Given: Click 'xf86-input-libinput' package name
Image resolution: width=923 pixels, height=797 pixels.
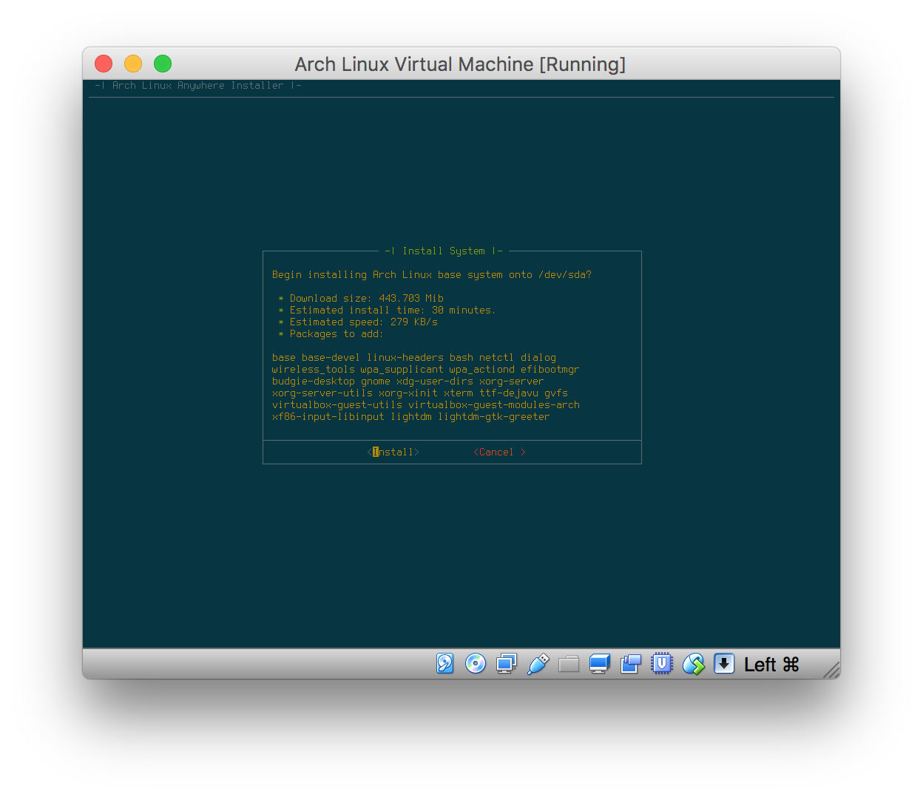Looking at the screenshot, I should [x=328, y=417].
